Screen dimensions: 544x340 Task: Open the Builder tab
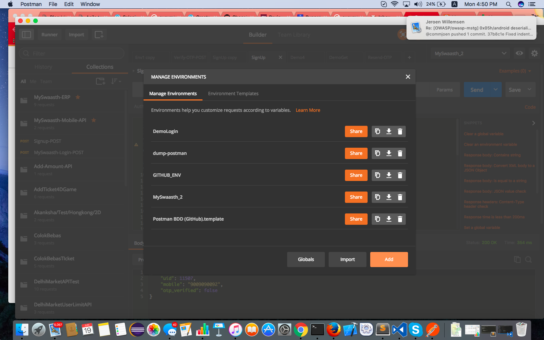point(258,35)
